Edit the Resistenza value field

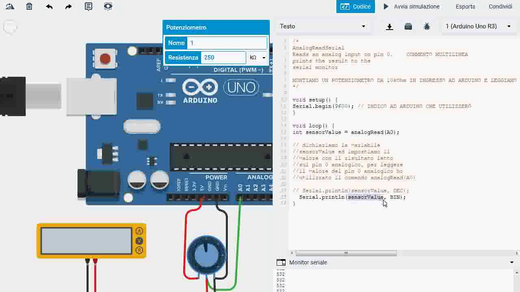coord(223,58)
